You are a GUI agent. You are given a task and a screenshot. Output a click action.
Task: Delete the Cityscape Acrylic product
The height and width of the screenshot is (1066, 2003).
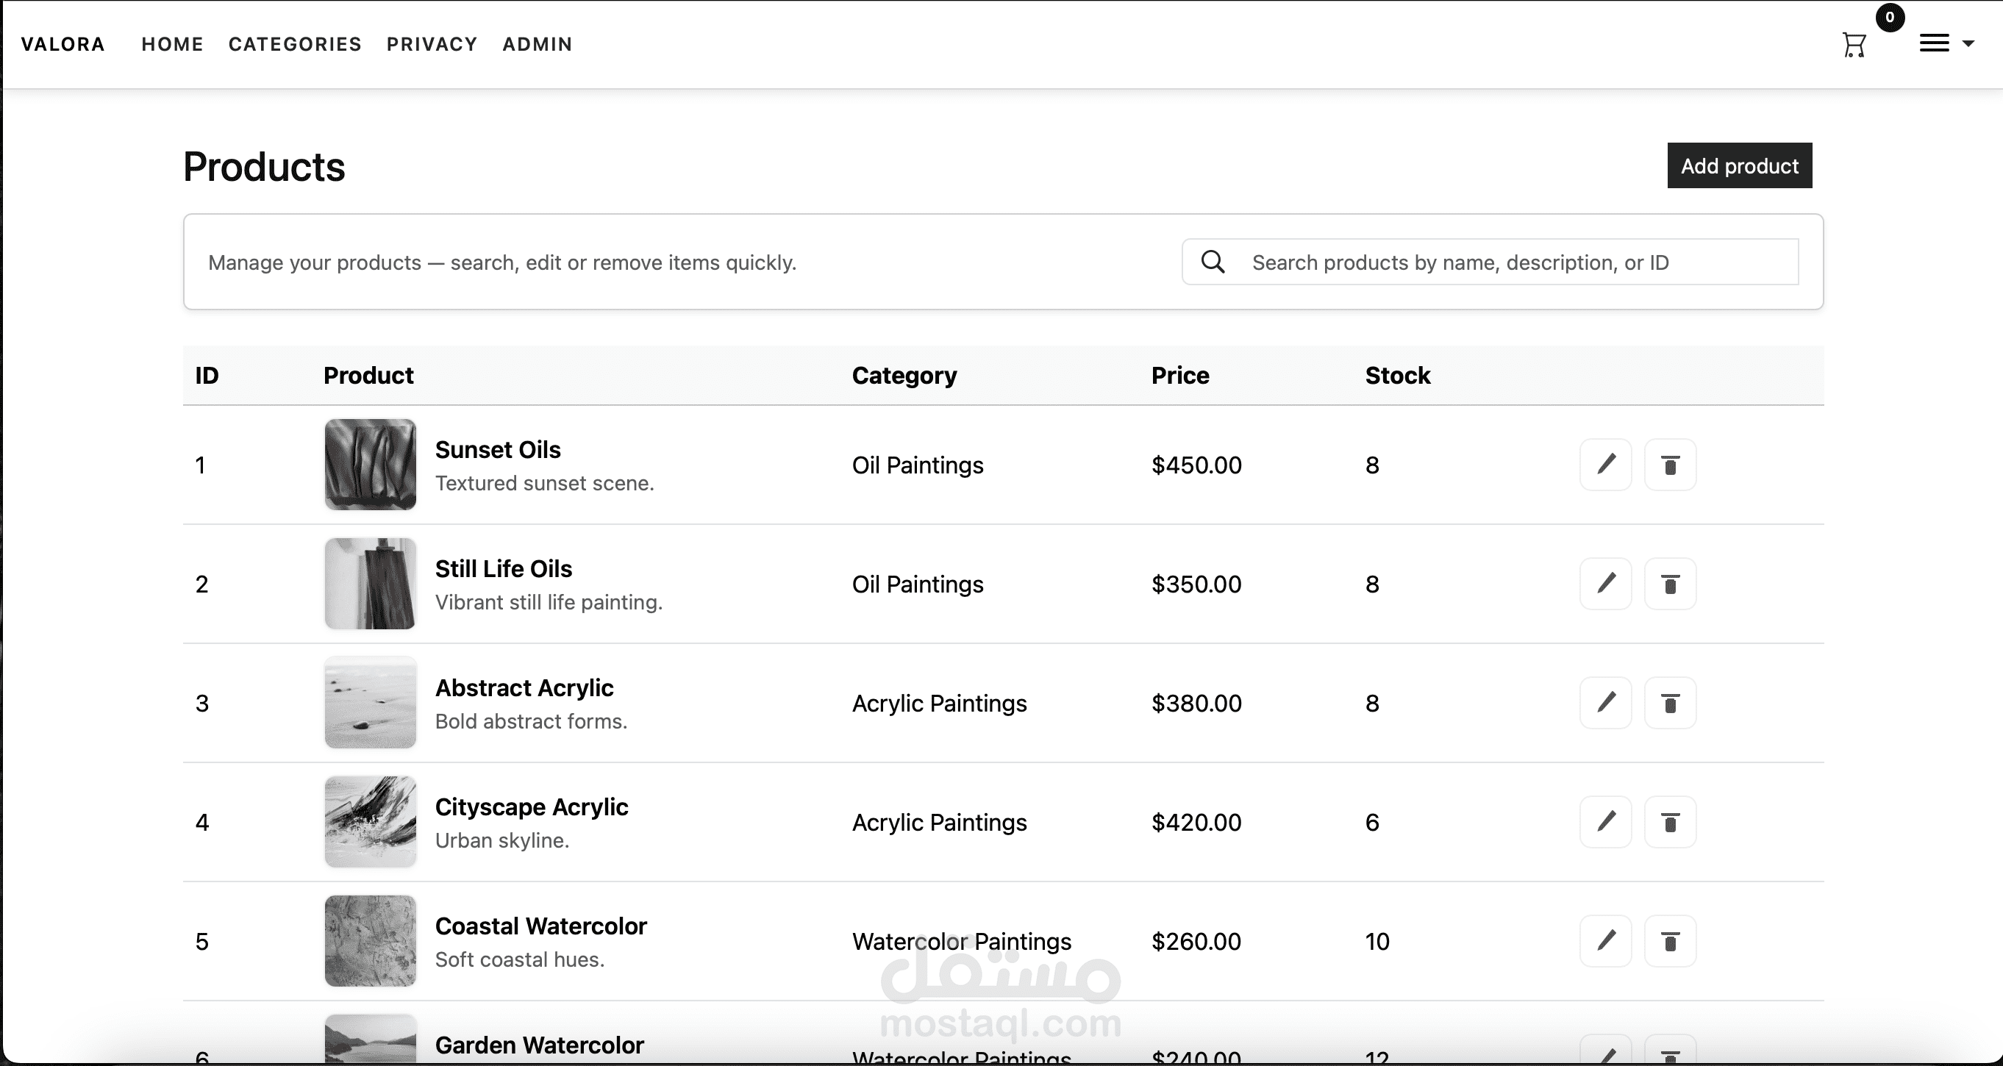1669,822
